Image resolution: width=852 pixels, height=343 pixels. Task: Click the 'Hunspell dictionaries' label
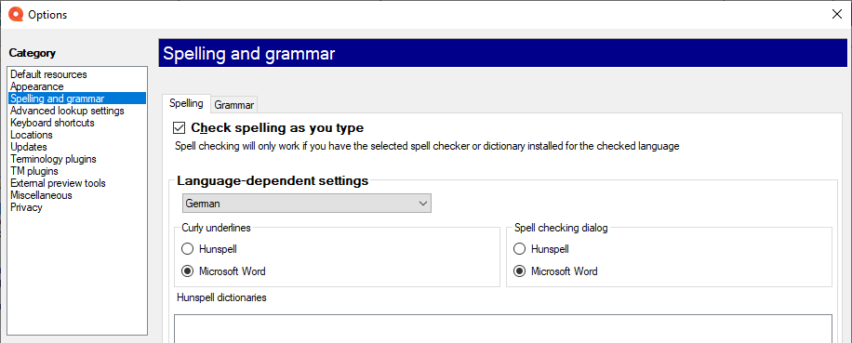pyautogui.click(x=221, y=298)
